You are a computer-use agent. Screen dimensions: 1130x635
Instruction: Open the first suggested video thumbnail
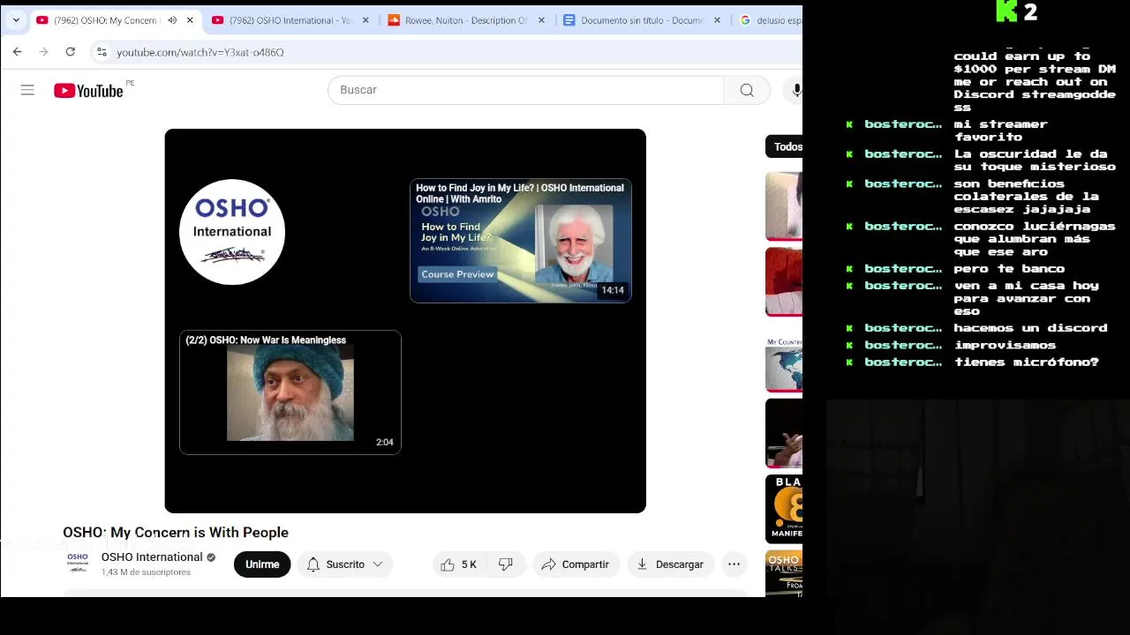(784, 206)
